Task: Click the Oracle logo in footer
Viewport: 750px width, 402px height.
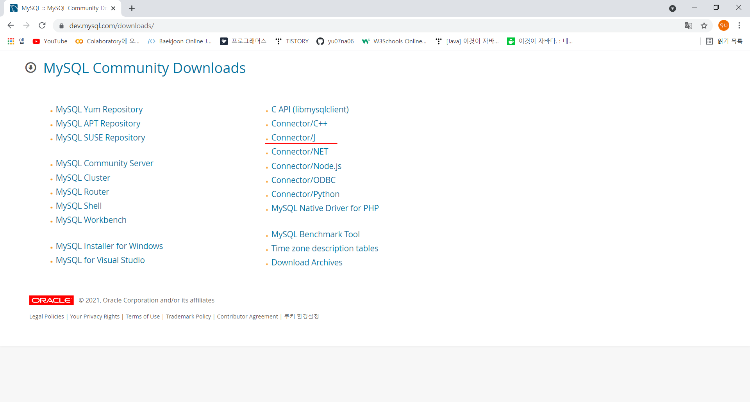Action: 52,300
